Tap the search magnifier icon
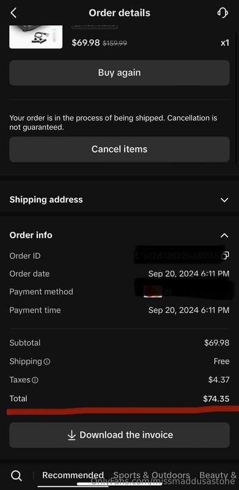The width and height of the screenshot is (239, 490). (17, 476)
